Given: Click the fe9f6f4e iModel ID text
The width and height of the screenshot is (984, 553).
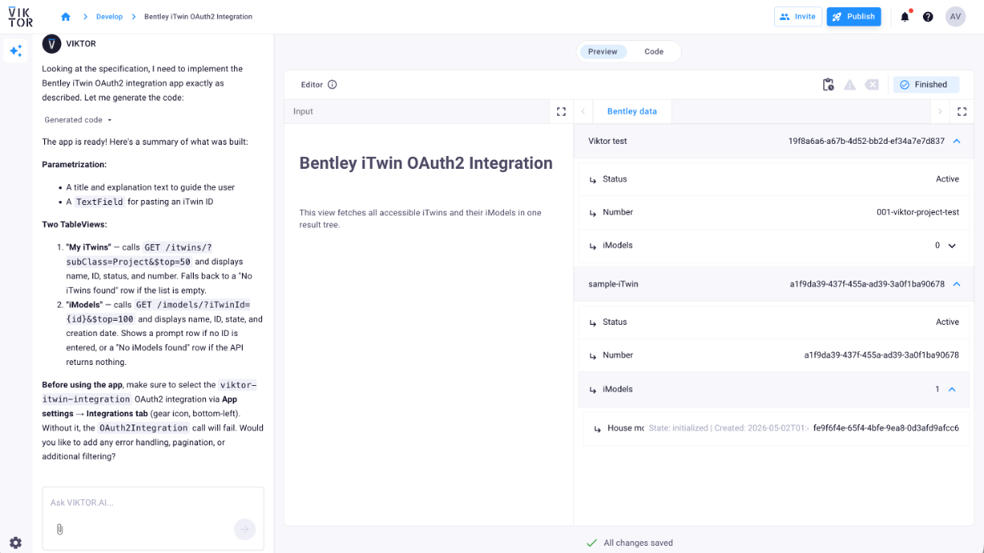Looking at the screenshot, I should [x=886, y=428].
